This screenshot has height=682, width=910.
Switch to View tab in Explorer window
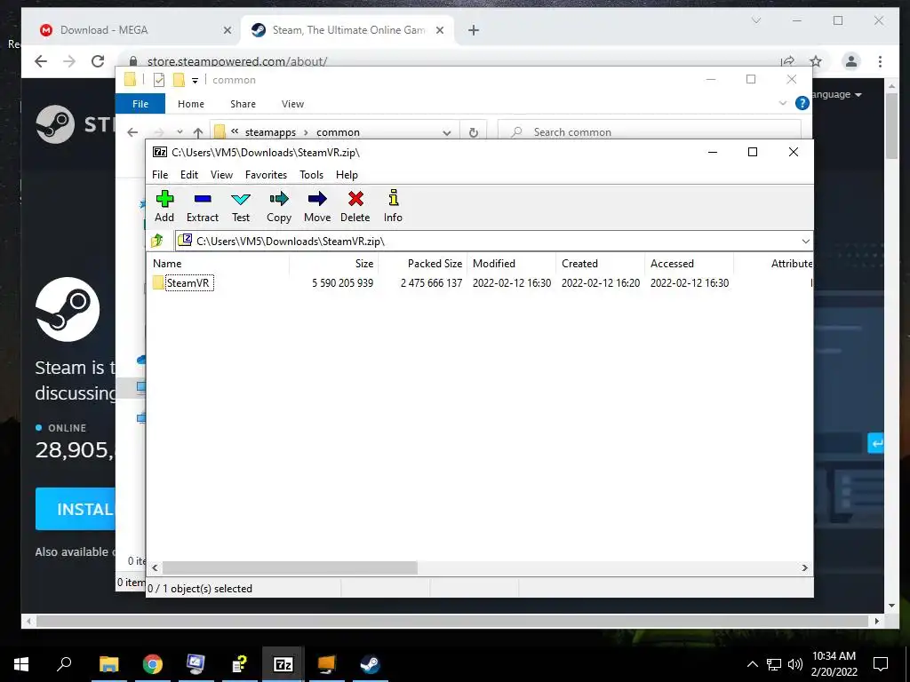(x=292, y=104)
